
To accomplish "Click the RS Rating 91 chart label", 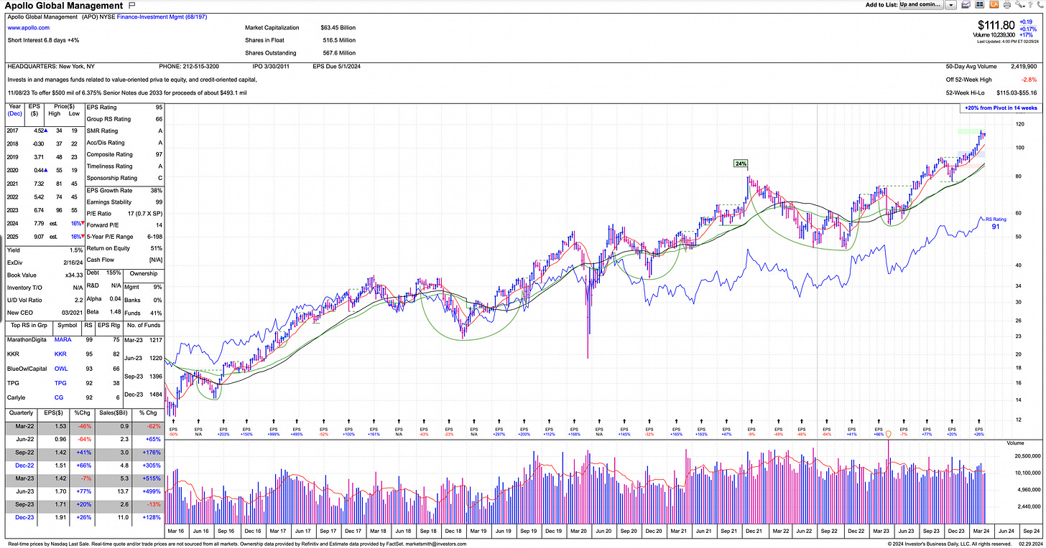I will click(996, 223).
